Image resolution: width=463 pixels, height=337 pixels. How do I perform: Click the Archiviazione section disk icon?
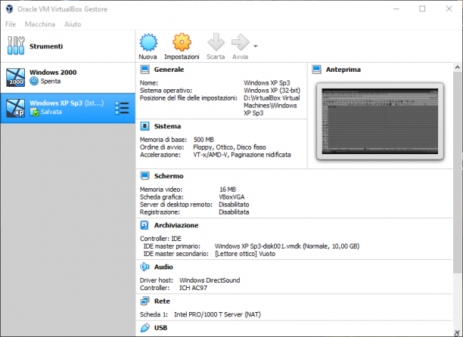pyautogui.click(x=144, y=225)
